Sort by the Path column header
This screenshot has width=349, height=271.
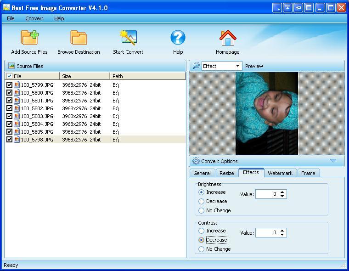pos(148,76)
